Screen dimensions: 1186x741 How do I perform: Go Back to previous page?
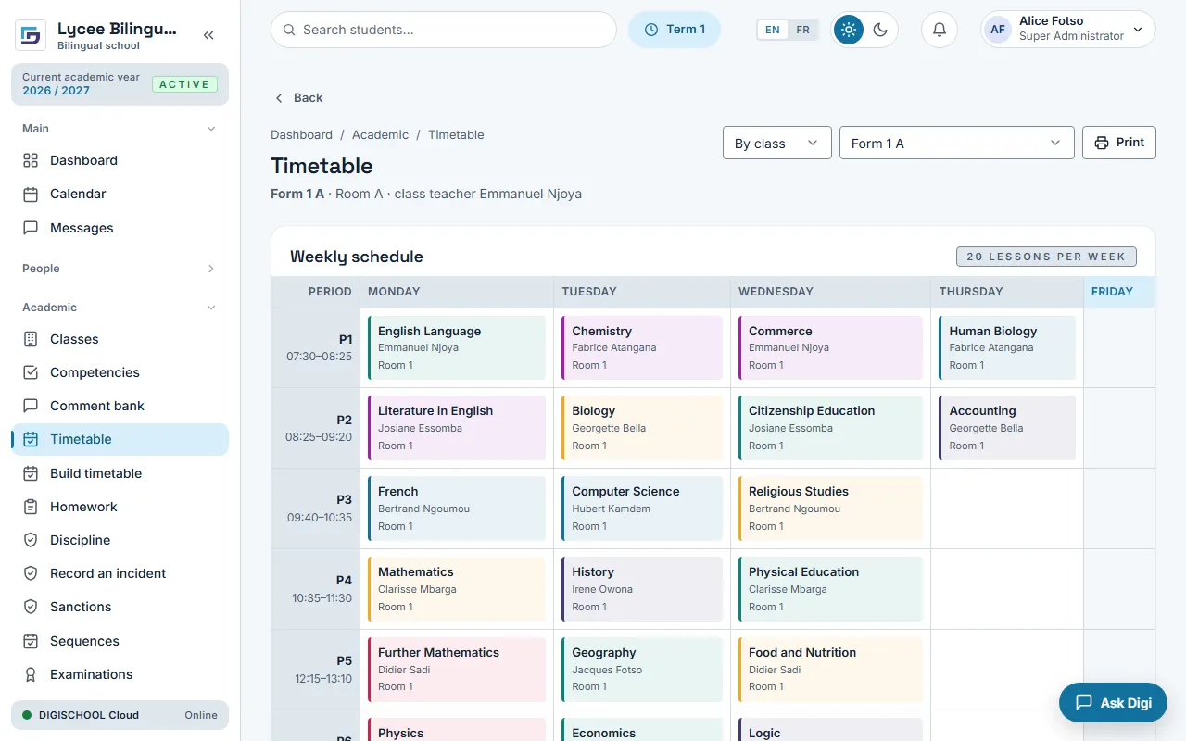pos(297,97)
